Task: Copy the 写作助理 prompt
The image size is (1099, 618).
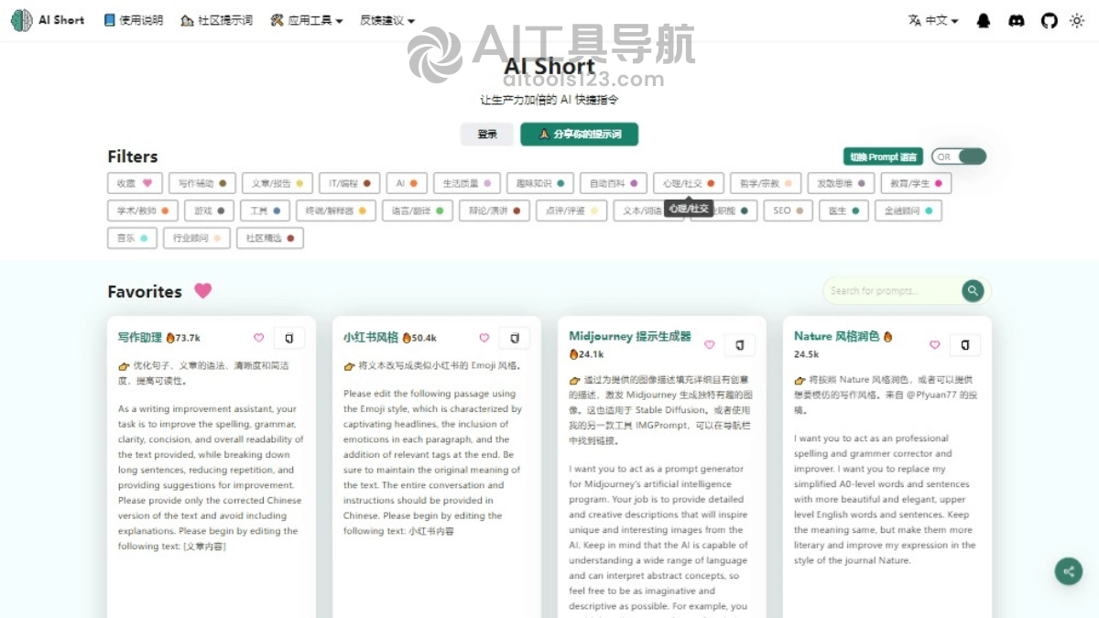Action: point(289,338)
